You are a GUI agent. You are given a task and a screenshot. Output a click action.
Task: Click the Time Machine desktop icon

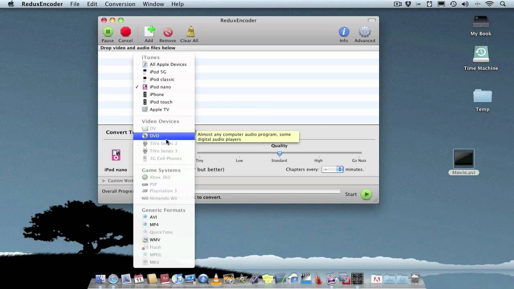(x=481, y=55)
